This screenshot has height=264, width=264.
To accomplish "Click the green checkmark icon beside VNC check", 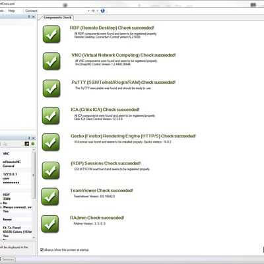I will (51, 61).
